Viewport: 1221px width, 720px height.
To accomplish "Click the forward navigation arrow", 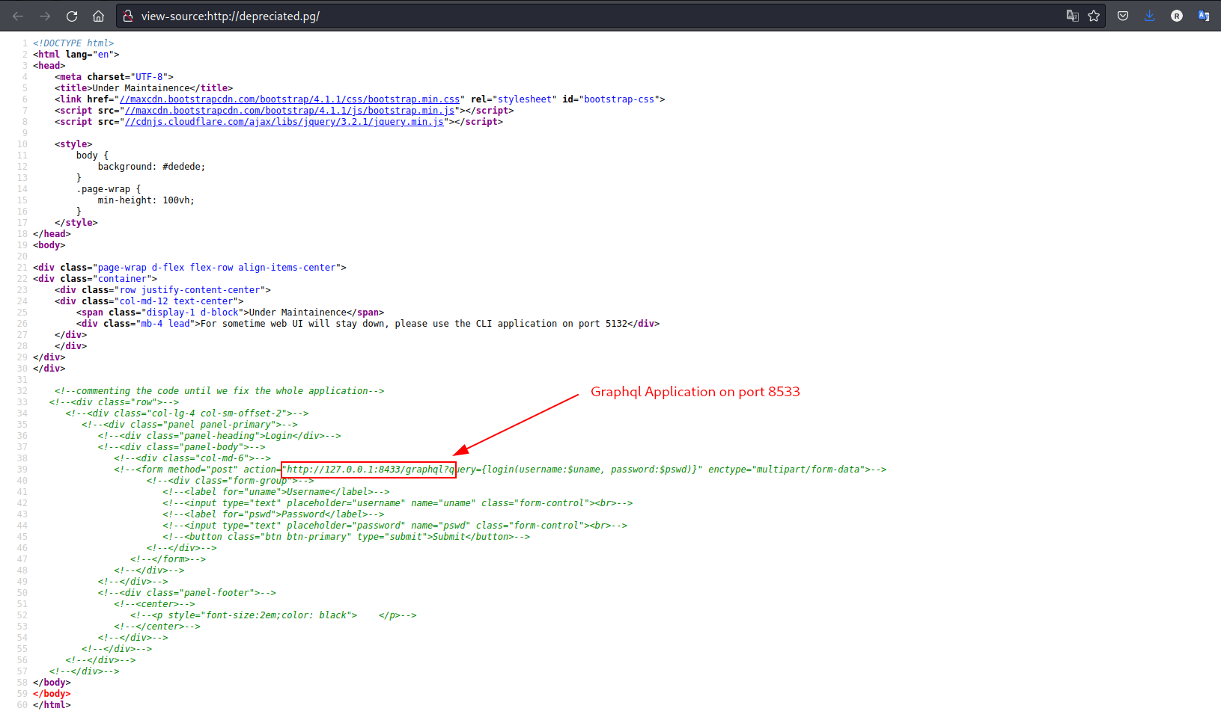I will point(45,16).
